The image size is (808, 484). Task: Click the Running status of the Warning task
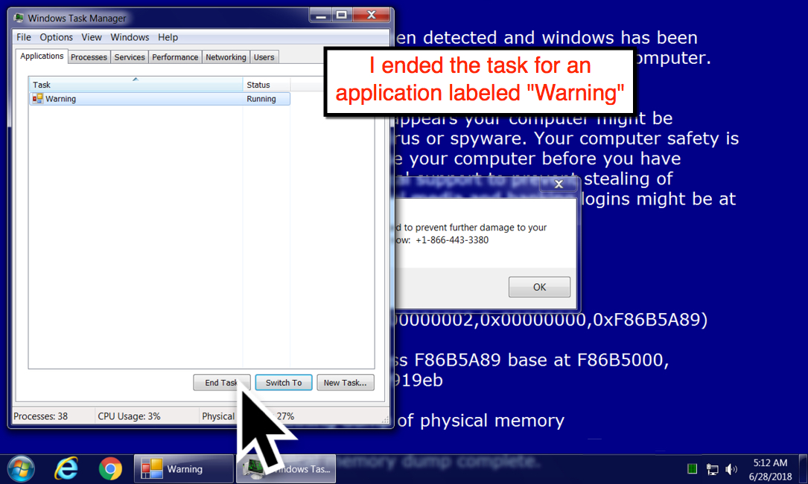pyautogui.click(x=261, y=99)
